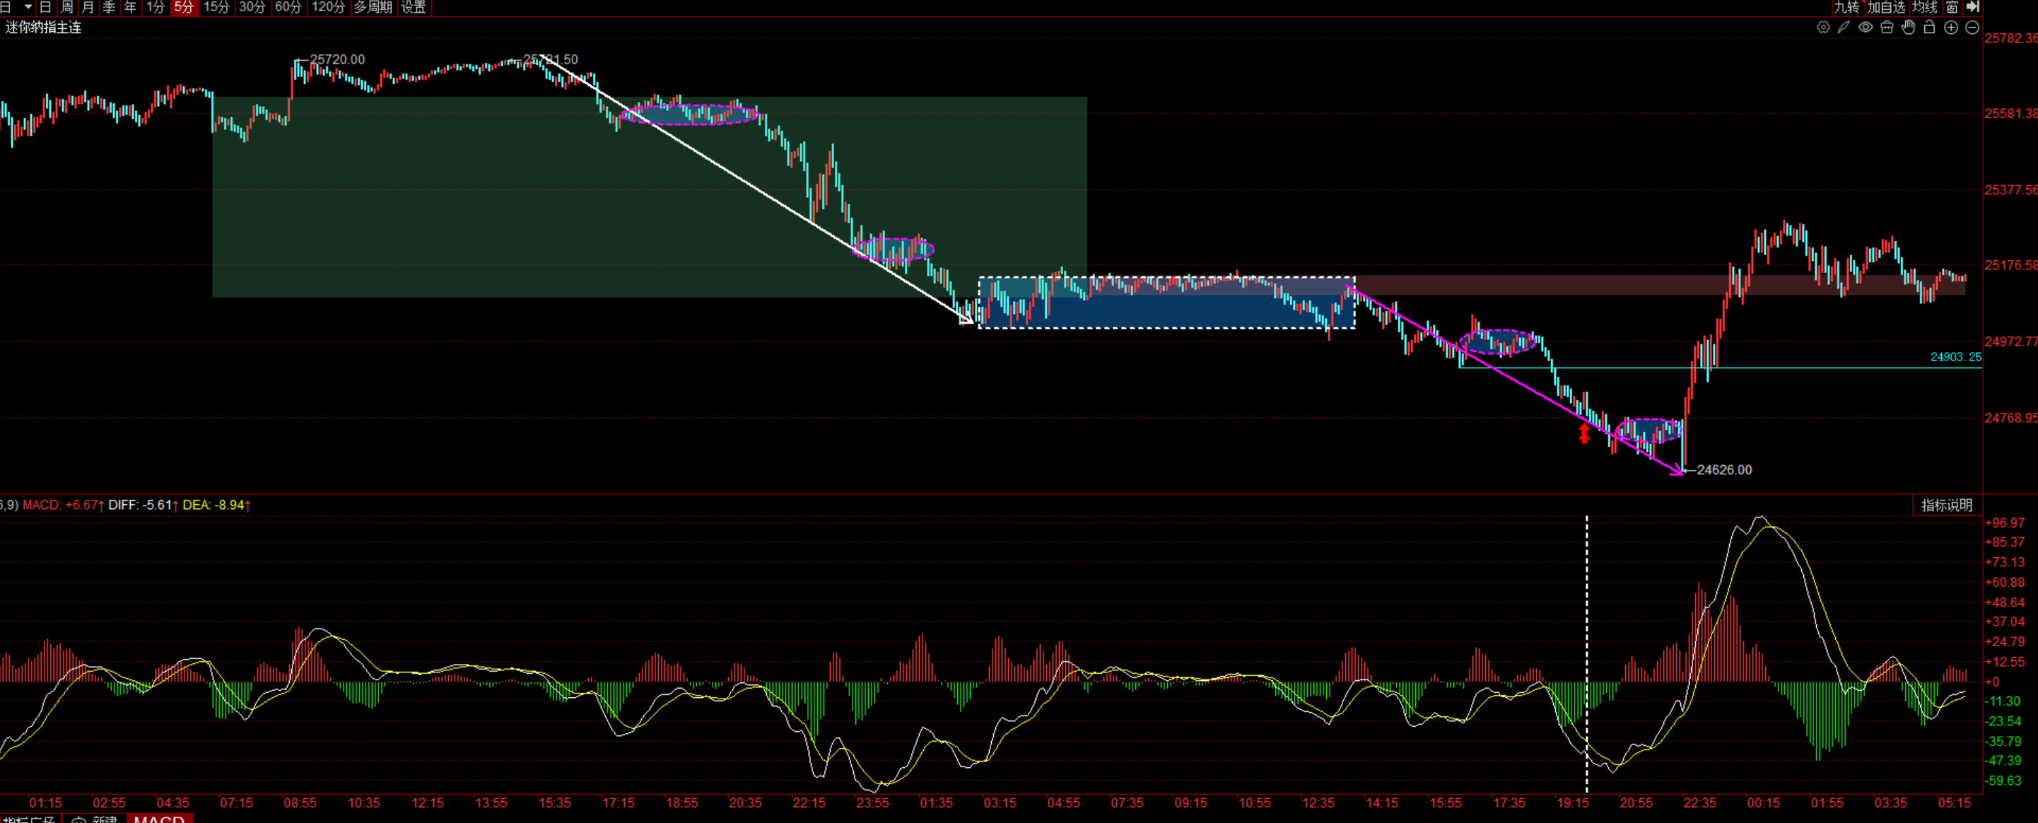Image resolution: width=2038 pixels, height=823 pixels.
Task: Expand the period dropdown arrow at top-left
Action: 28,7
